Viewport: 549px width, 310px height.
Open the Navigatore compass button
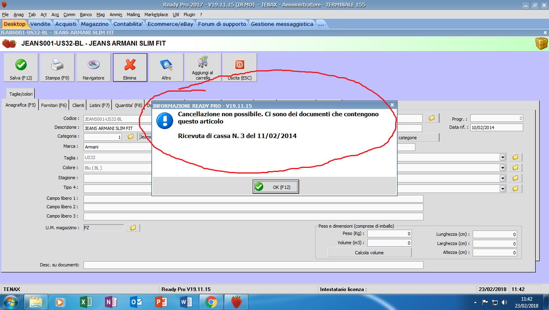tap(94, 67)
